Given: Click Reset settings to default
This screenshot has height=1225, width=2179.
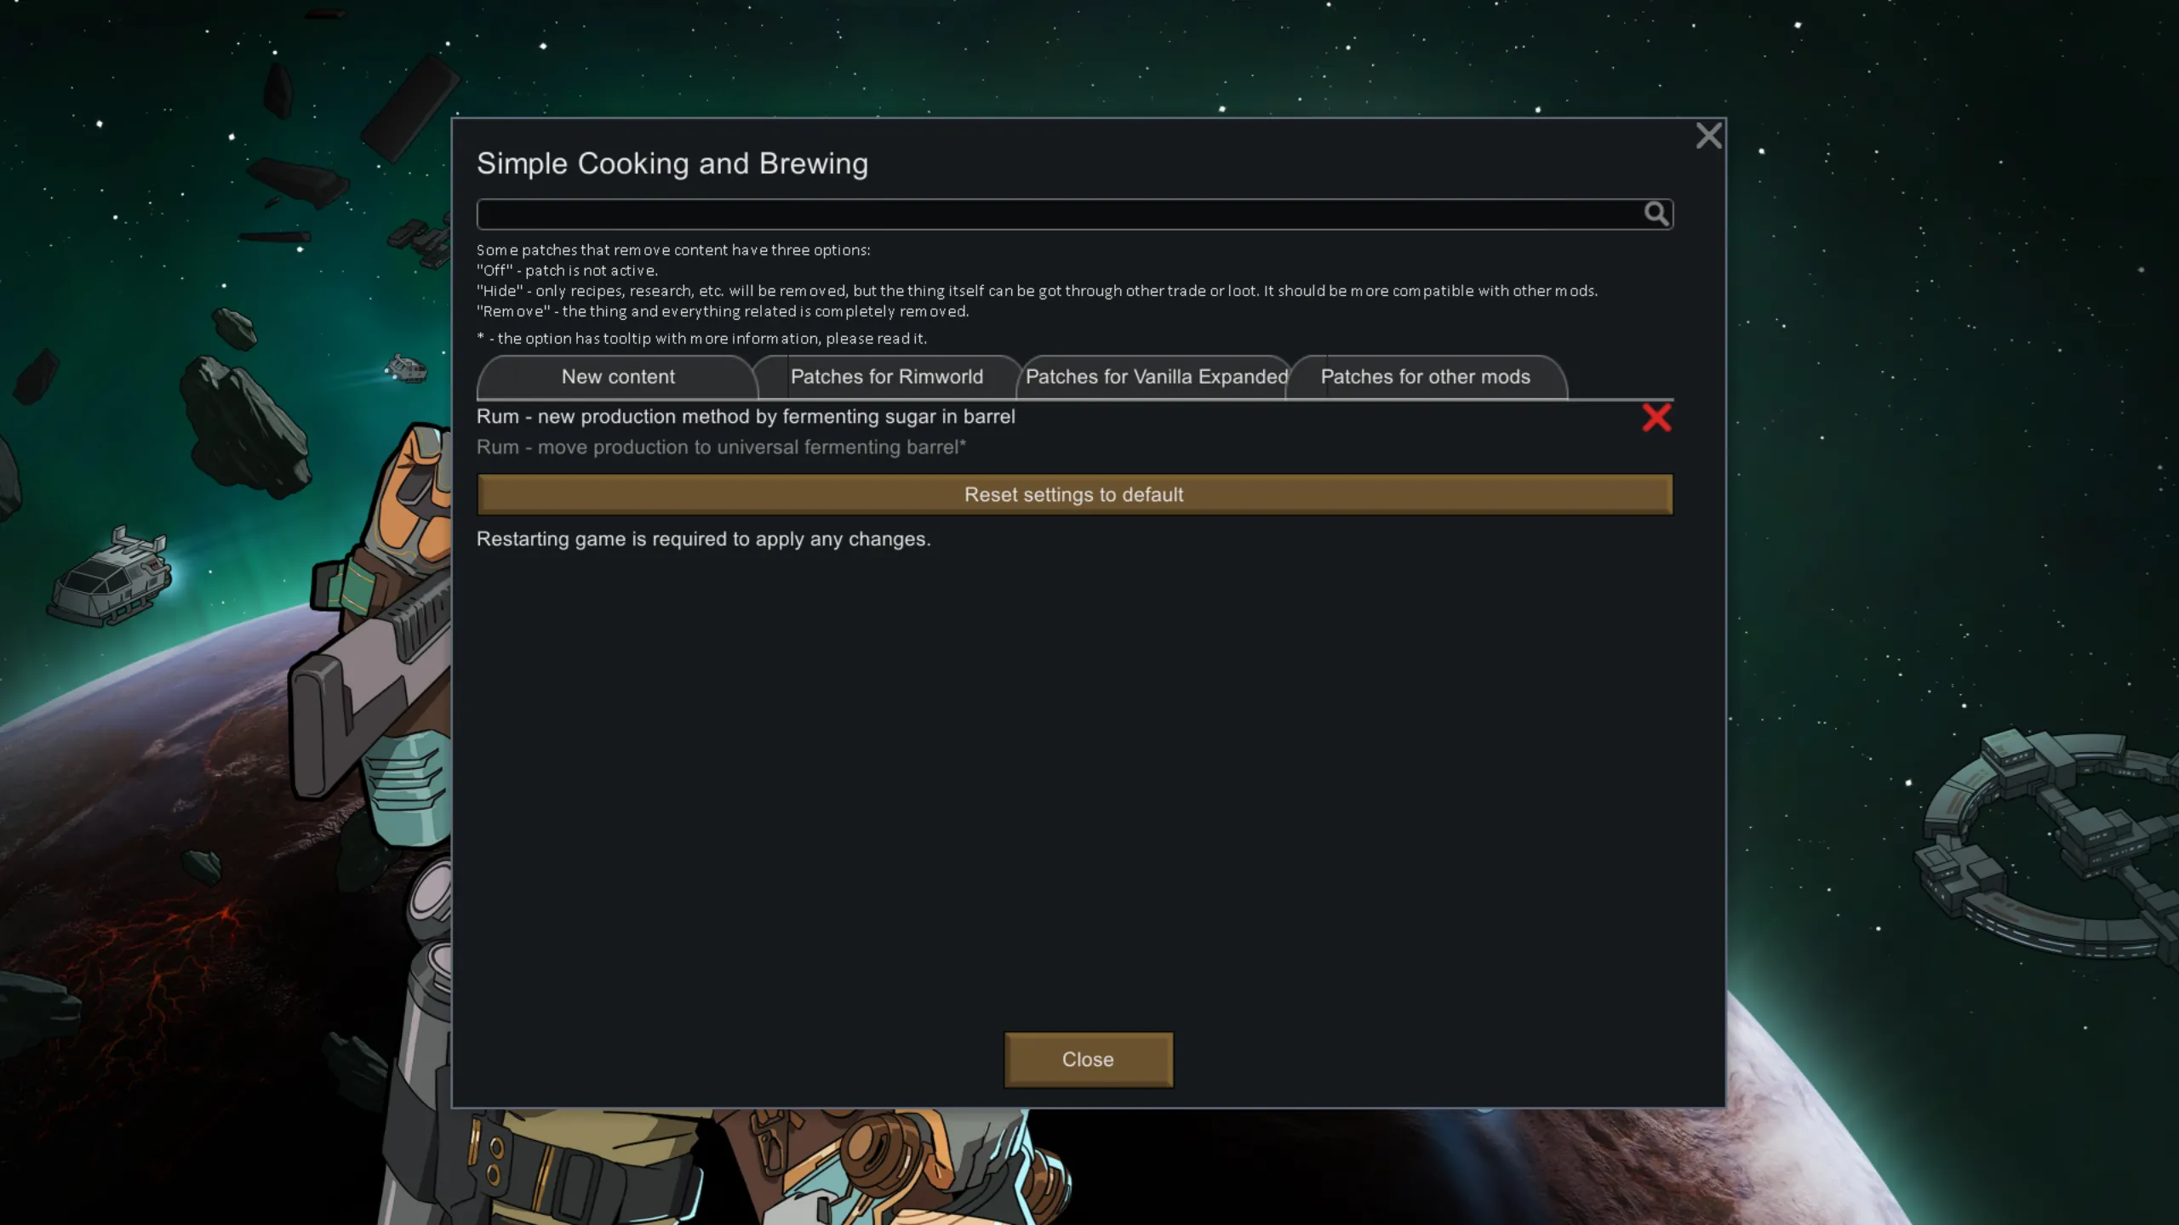Looking at the screenshot, I should click(1074, 494).
